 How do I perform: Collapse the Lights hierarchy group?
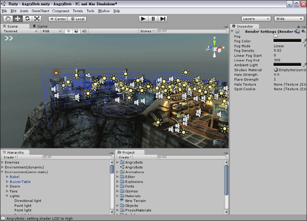click(x=7, y=196)
